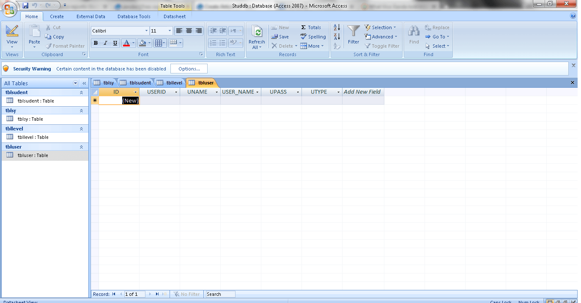The width and height of the screenshot is (581, 303).
Task: Collapse the tbllevel group
Action: 81,129
